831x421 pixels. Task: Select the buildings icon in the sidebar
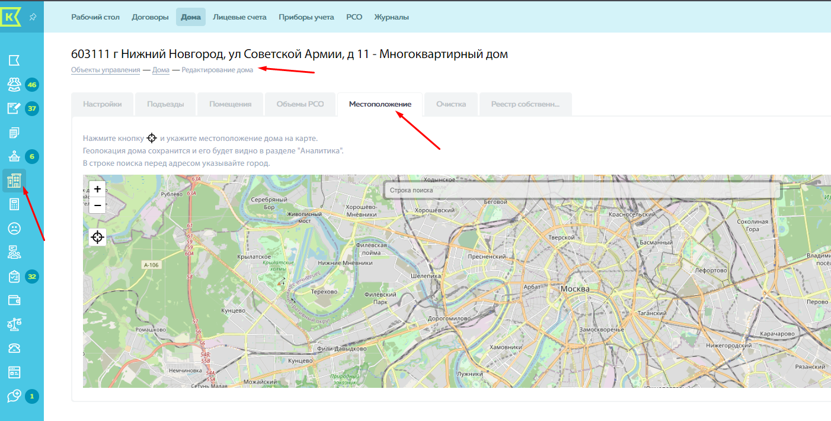click(14, 181)
